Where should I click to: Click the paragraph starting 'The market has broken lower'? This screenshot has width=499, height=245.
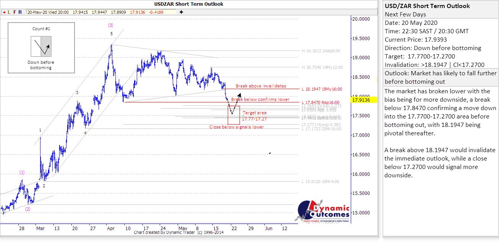[x=438, y=112]
